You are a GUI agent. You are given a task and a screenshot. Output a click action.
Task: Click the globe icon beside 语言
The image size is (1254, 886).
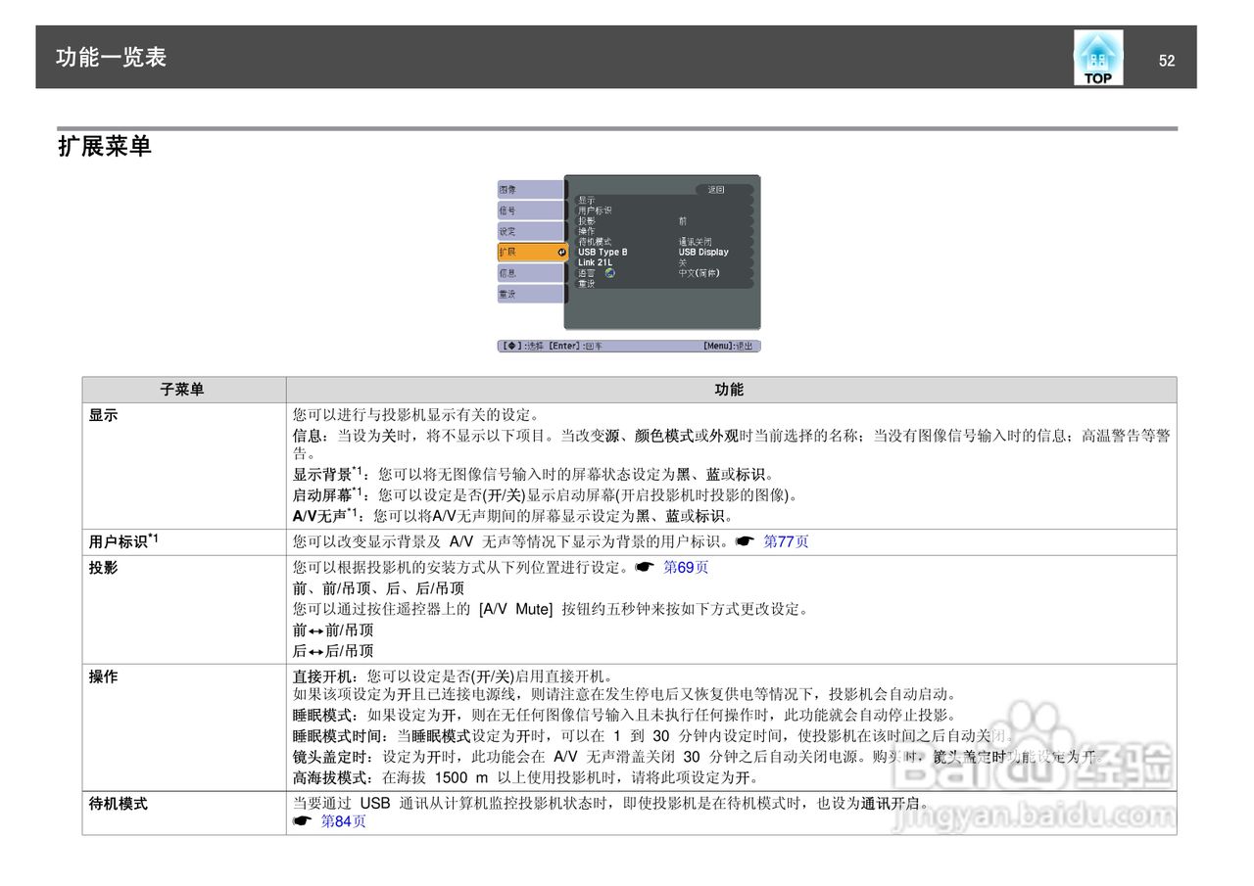tap(610, 273)
